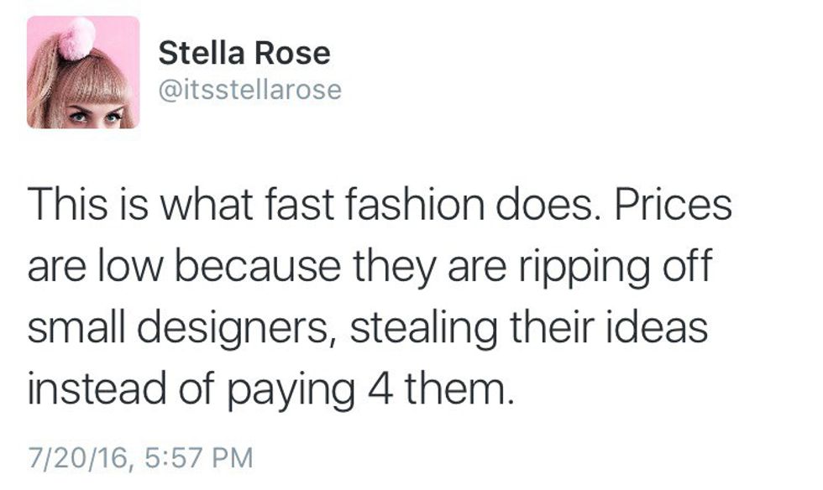Viewport: 823px width, 490px height.
Task: Click the word "instead" in last line
Action: (x=92, y=388)
